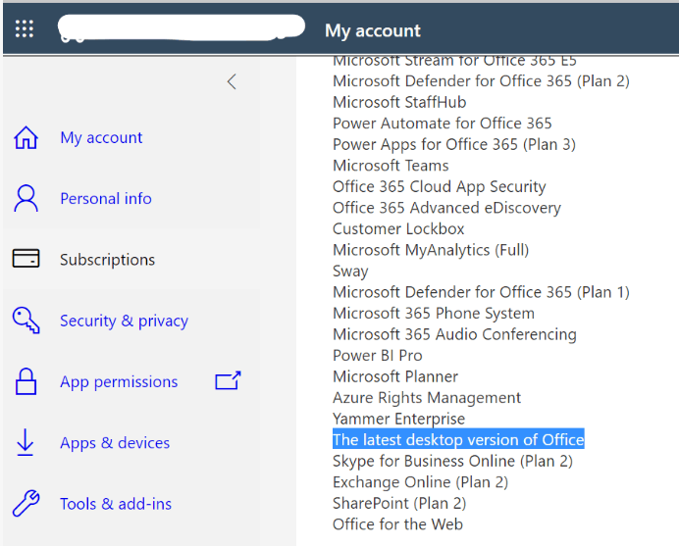Open the app launcher waffle icon
Image resolution: width=679 pixels, height=546 pixels.
click(x=25, y=29)
